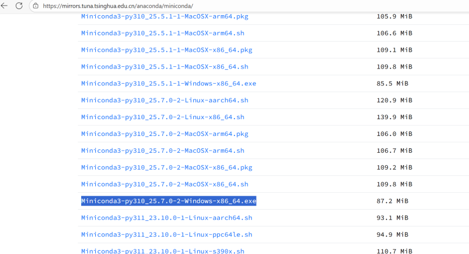Viewport: 469px width, 254px height.
Task: Download Miniconda3-py311_23.10.0-1-Linux-ppc64le.sh
Action: click(x=167, y=235)
